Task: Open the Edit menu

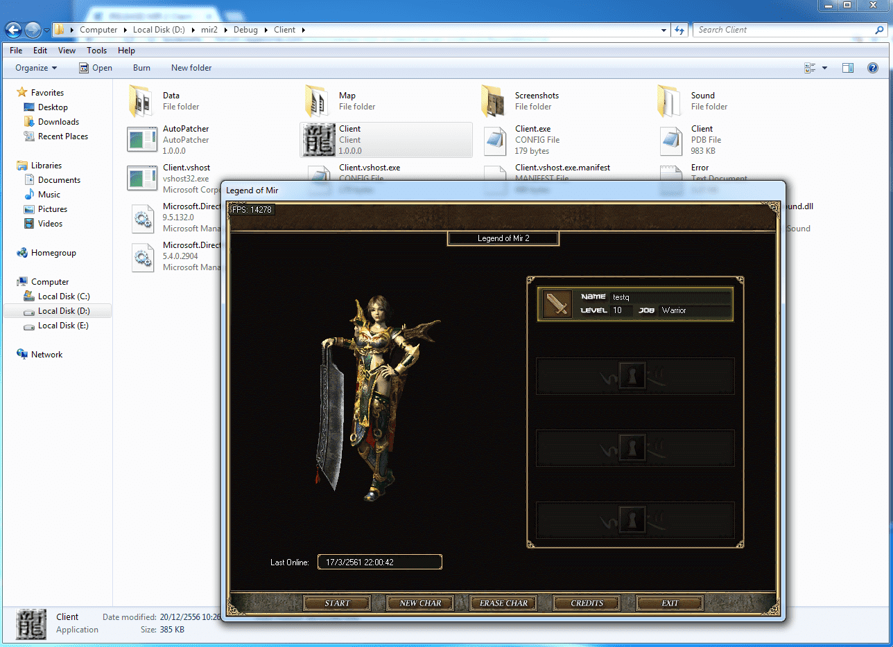Action: pyautogui.click(x=40, y=51)
